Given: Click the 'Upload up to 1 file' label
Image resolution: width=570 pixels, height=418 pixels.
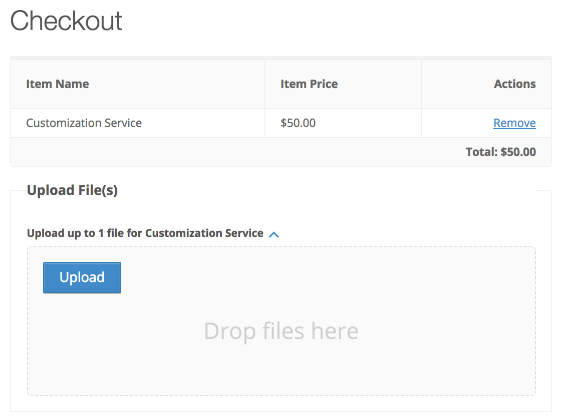Looking at the screenshot, I should point(145,233).
